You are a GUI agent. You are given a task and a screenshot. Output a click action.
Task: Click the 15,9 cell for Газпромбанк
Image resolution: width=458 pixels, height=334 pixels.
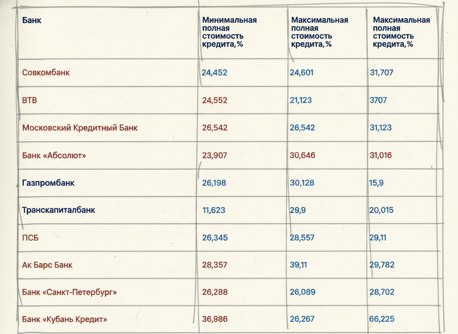(376, 183)
